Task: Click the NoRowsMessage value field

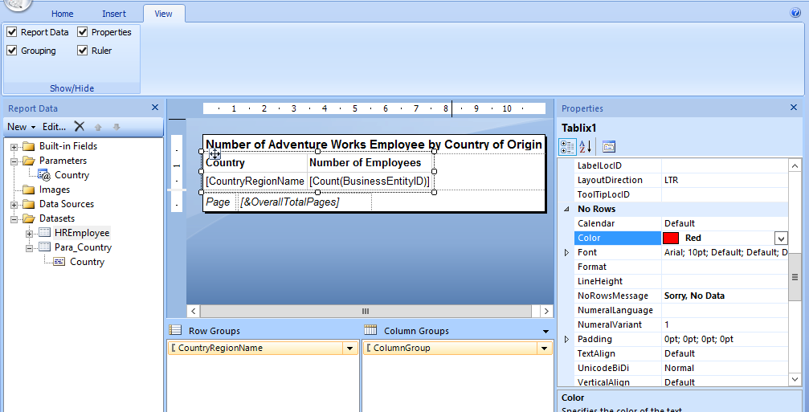Action: pyautogui.click(x=725, y=296)
